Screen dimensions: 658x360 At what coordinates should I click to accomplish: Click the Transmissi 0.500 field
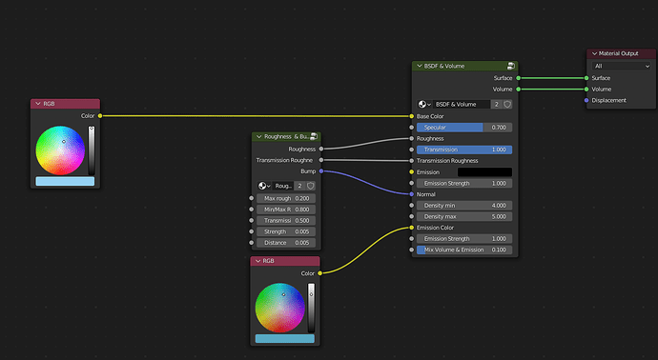pyautogui.click(x=286, y=220)
